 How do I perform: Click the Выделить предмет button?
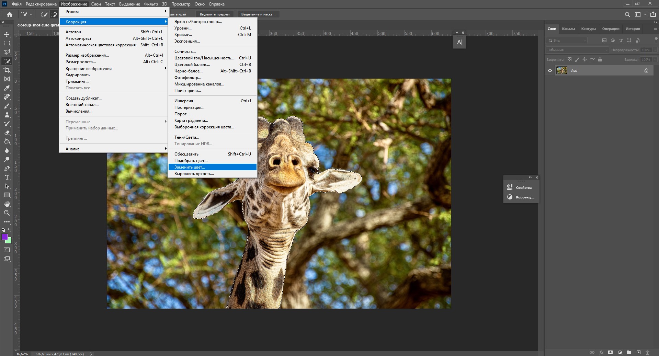tap(215, 14)
